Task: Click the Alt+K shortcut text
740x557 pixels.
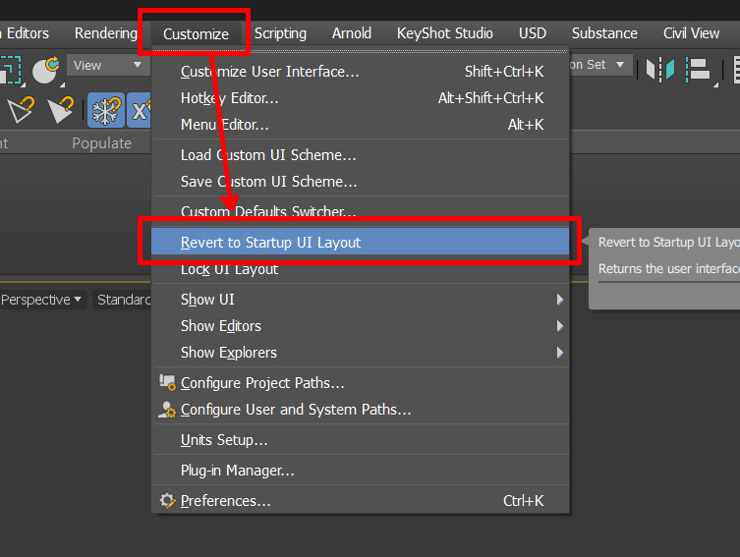Action: pyautogui.click(x=526, y=125)
